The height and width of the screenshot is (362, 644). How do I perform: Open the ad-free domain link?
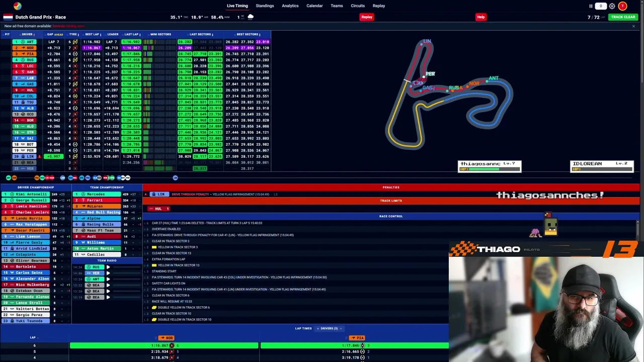[68, 26]
